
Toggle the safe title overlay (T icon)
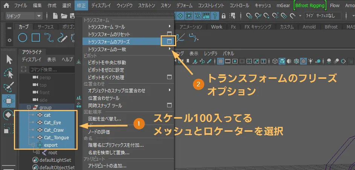click(x=263, y=61)
